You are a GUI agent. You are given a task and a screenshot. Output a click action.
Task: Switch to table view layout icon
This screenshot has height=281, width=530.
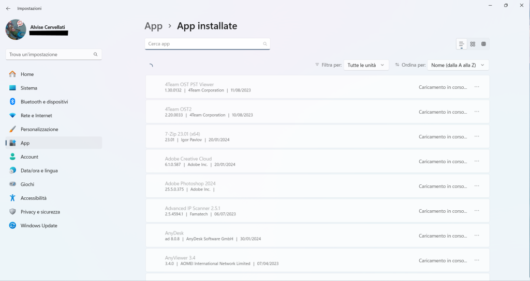click(483, 44)
